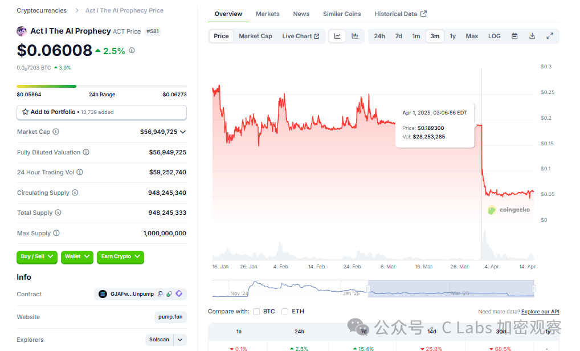Enable the ETH compare checkbox
The image size is (580, 351).
(285, 312)
